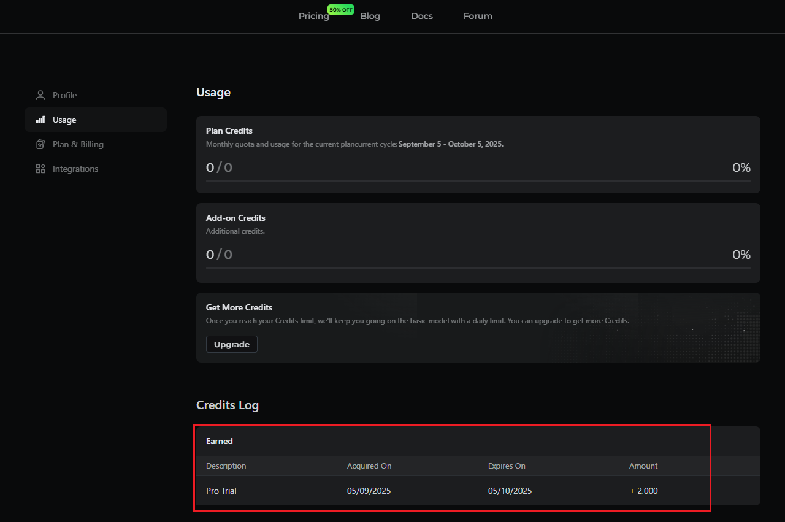
Task: Click the + 2,000 amount value
Action: point(643,491)
